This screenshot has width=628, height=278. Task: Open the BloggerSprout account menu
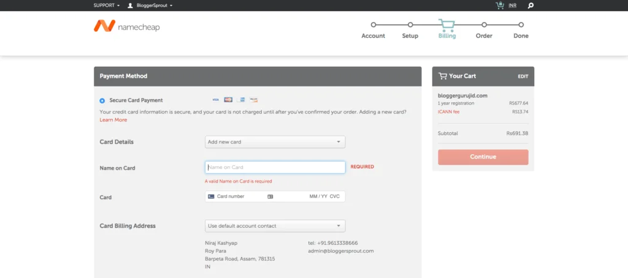coord(150,6)
